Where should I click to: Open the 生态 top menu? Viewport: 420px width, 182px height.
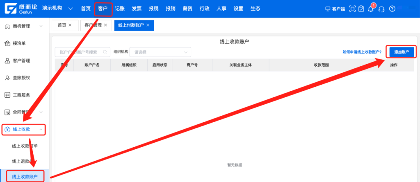[x=255, y=9]
